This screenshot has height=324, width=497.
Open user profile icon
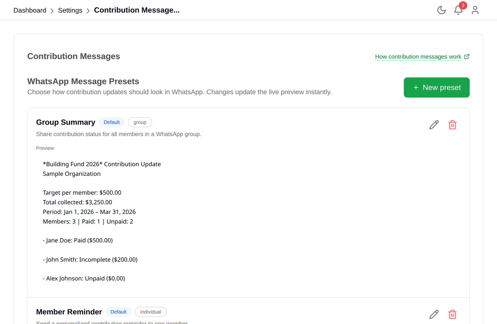(475, 10)
